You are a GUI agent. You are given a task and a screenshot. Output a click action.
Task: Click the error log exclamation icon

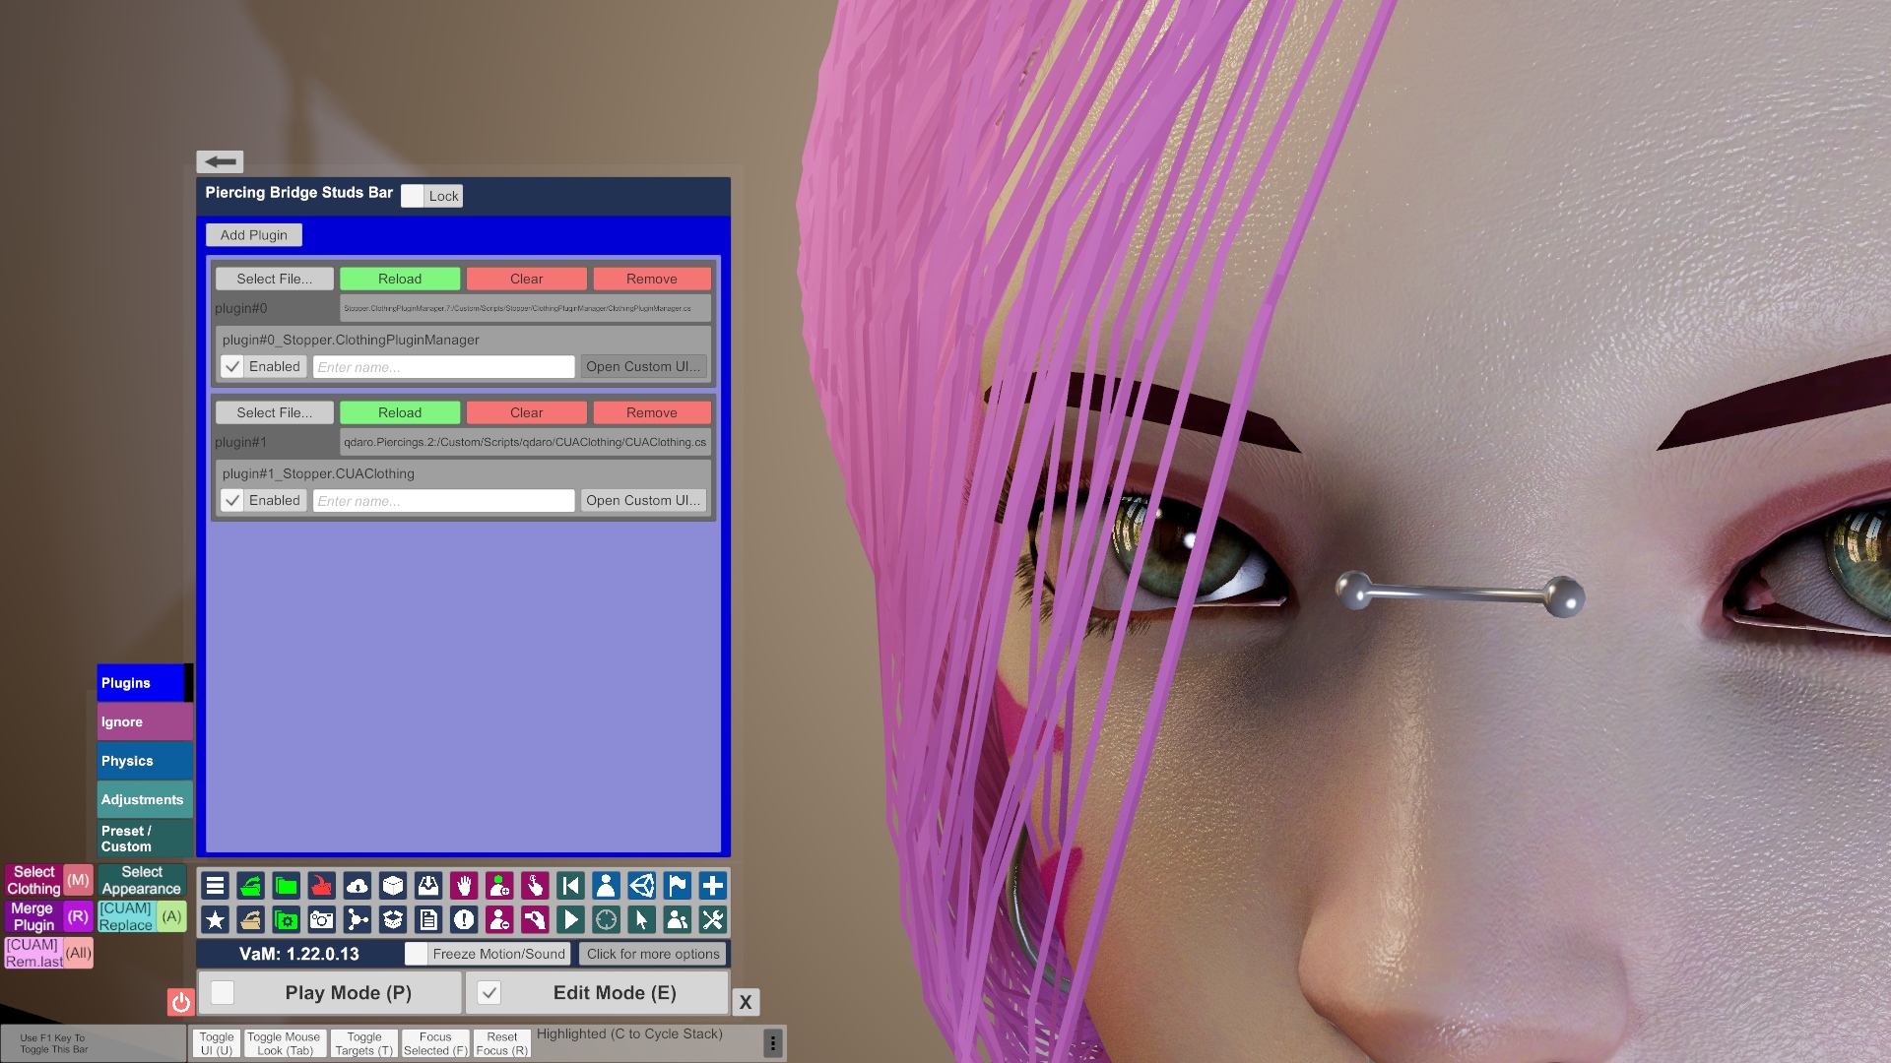point(464,920)
